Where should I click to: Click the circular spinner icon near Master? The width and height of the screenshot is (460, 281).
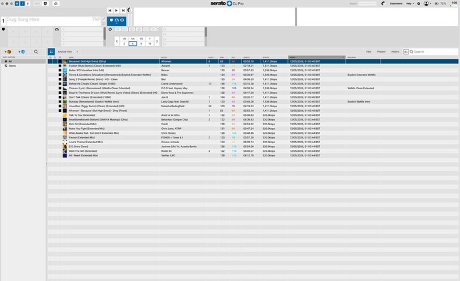tap(383, 3)
